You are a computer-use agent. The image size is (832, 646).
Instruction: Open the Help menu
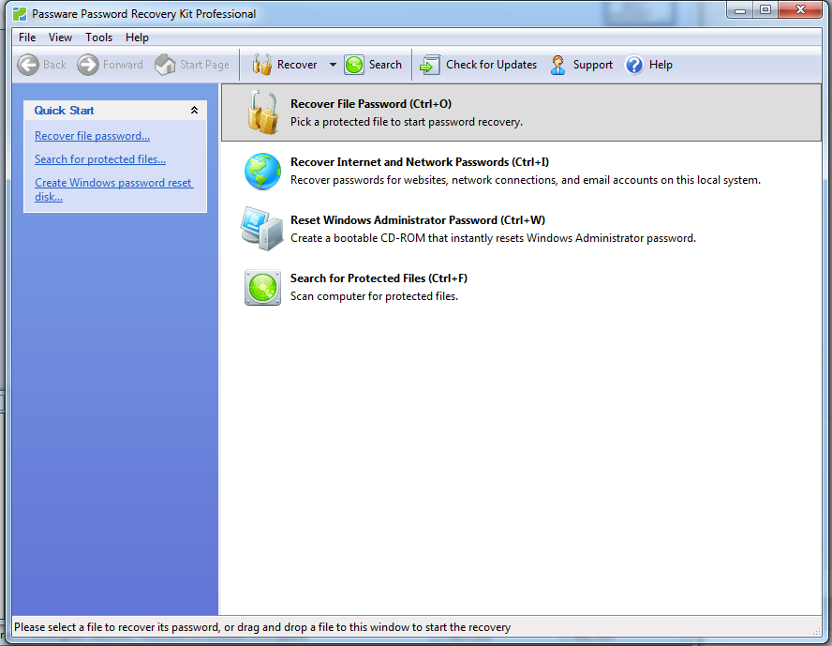click(137, 38)
